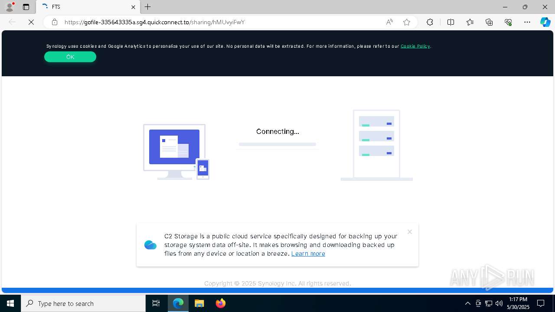
Task: Stop loading the page
Action: point(31,22)
